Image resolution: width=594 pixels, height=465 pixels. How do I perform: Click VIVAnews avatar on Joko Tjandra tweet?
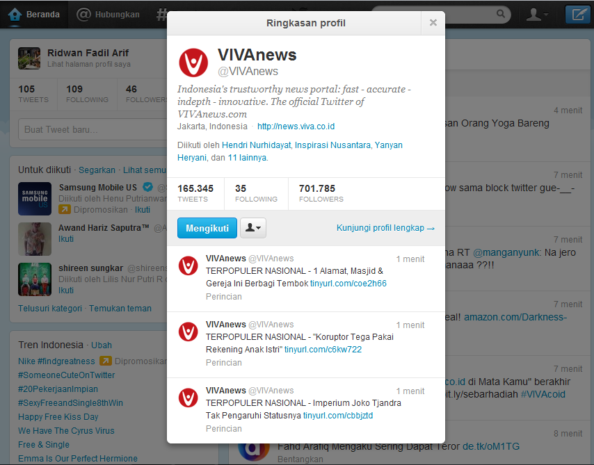(x=188, y=398)
